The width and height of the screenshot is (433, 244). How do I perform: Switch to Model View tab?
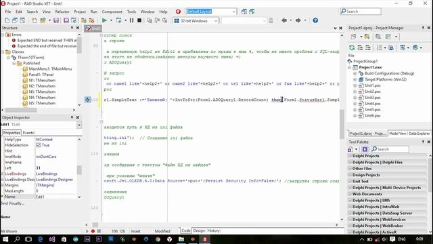pos(397,134)
